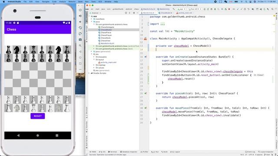The image size is (278, 156).
Task: Click emulator volume up icon
Action: click(x=80, y=16)
